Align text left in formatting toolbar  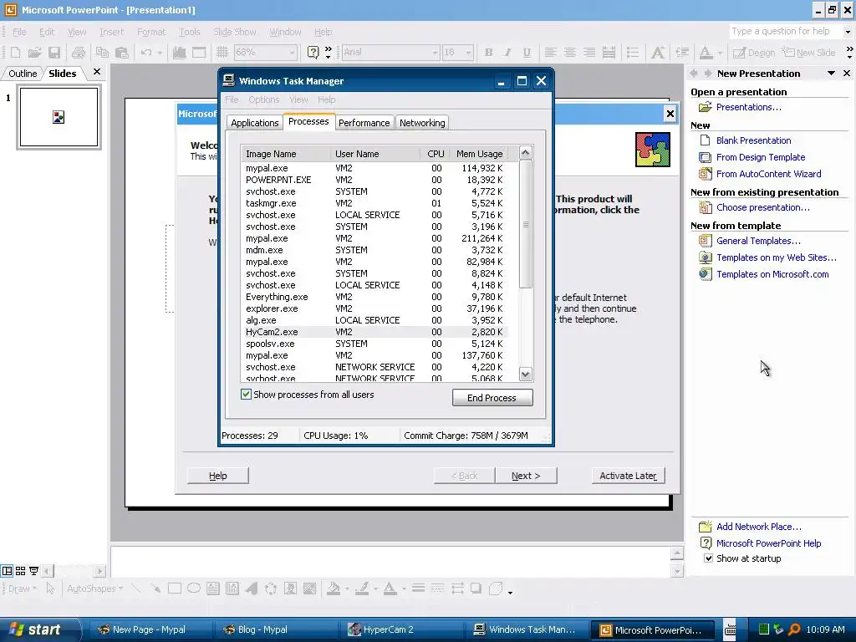pyautogui.click(x=550, y=53)
